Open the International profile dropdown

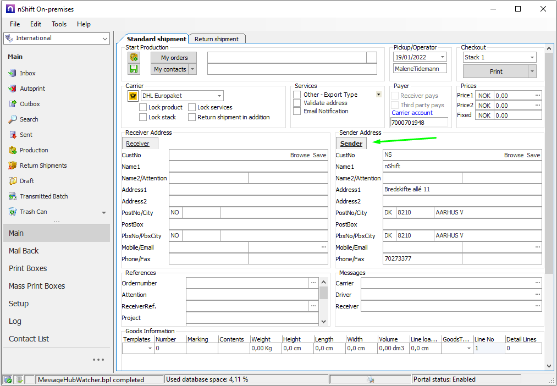105,38
